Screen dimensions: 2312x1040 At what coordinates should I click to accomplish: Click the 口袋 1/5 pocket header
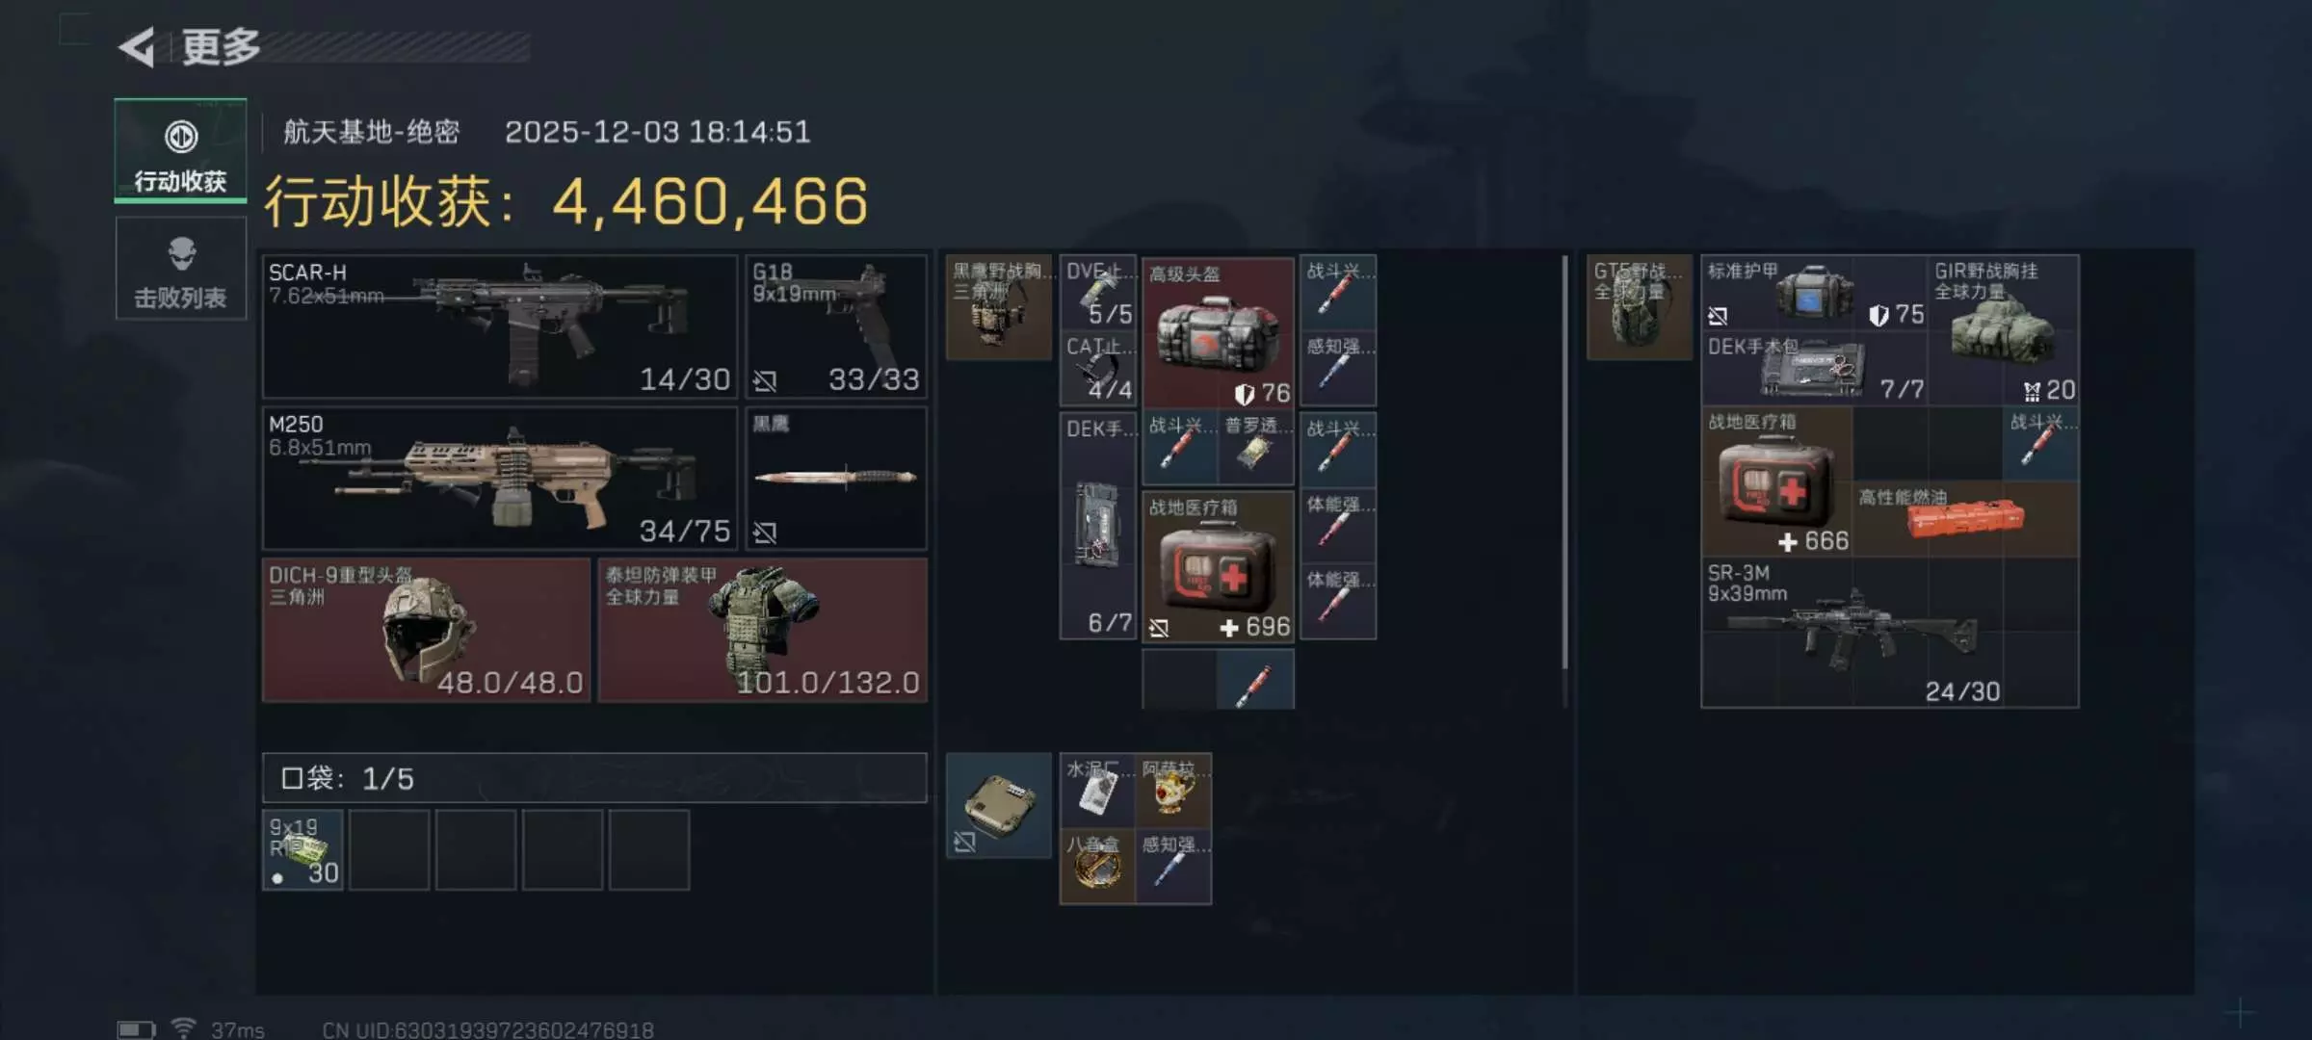point(594,778)
